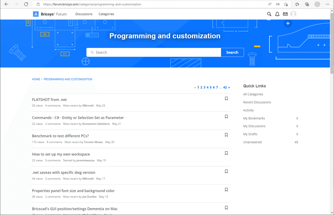Open the browser Favorites list icon
The image size is (334, 215).
(x=297, y=4)
